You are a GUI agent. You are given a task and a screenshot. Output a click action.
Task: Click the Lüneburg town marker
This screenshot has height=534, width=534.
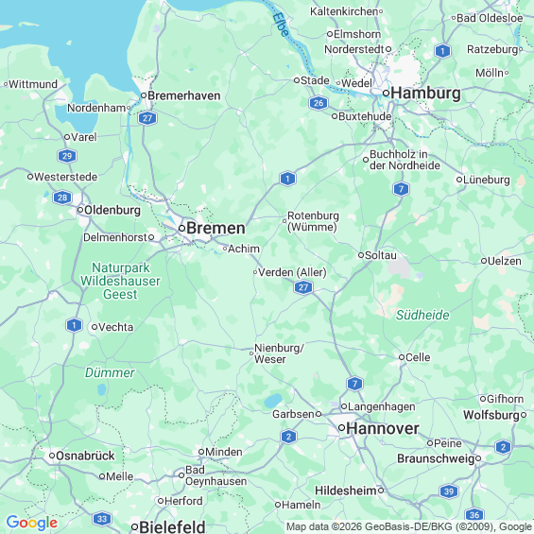pyautogui.click(x=459, y=180)
